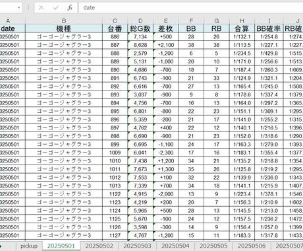The height and width of the screenshot is (251, 303).
Task: Click the 5,670 total games cell
Action: (x=140, y=219)
